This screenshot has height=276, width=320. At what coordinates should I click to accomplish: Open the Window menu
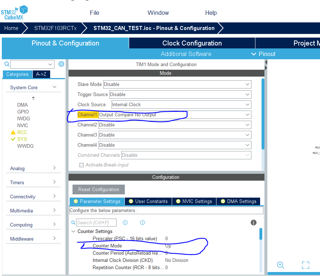coord(158,13)
